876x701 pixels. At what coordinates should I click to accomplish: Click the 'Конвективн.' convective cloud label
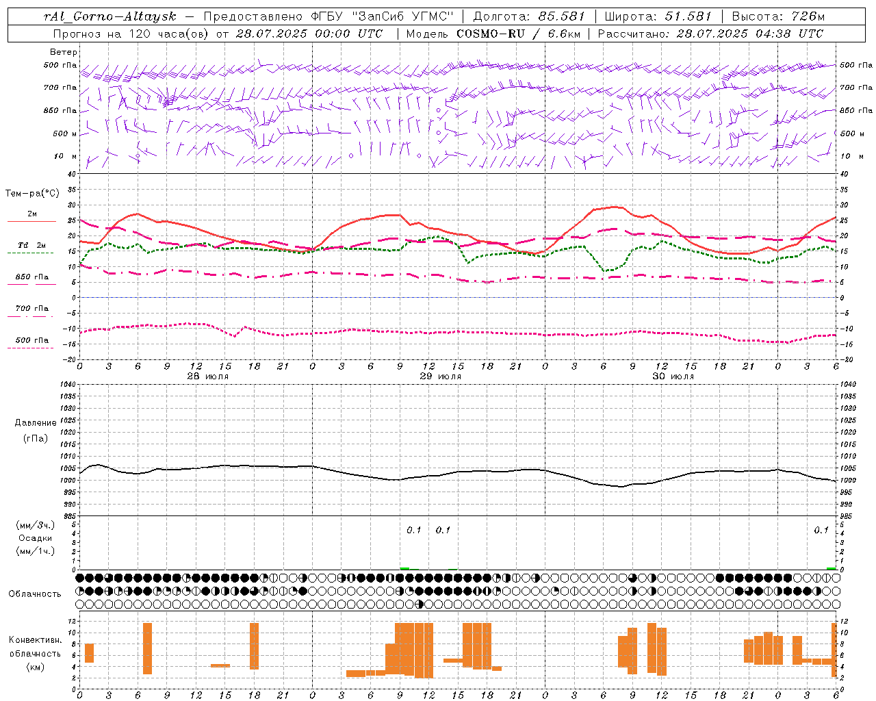click(36, 640)
